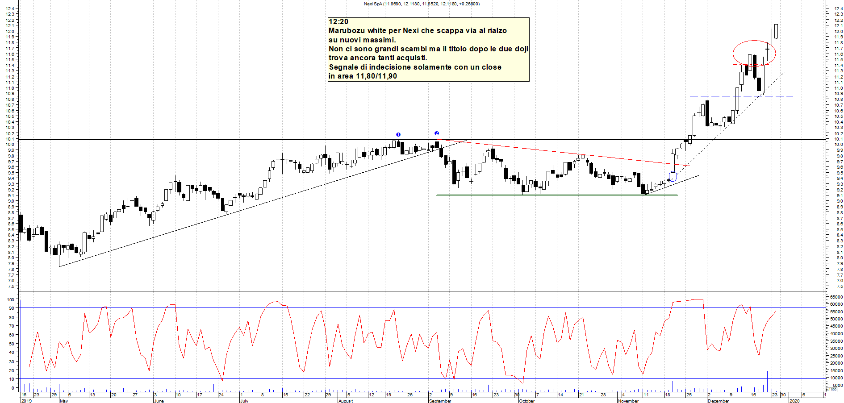Viewport: 844px width, 403px height.
Task: Select the "50" oscillator scale label
Action: click(x=12, y=344)
